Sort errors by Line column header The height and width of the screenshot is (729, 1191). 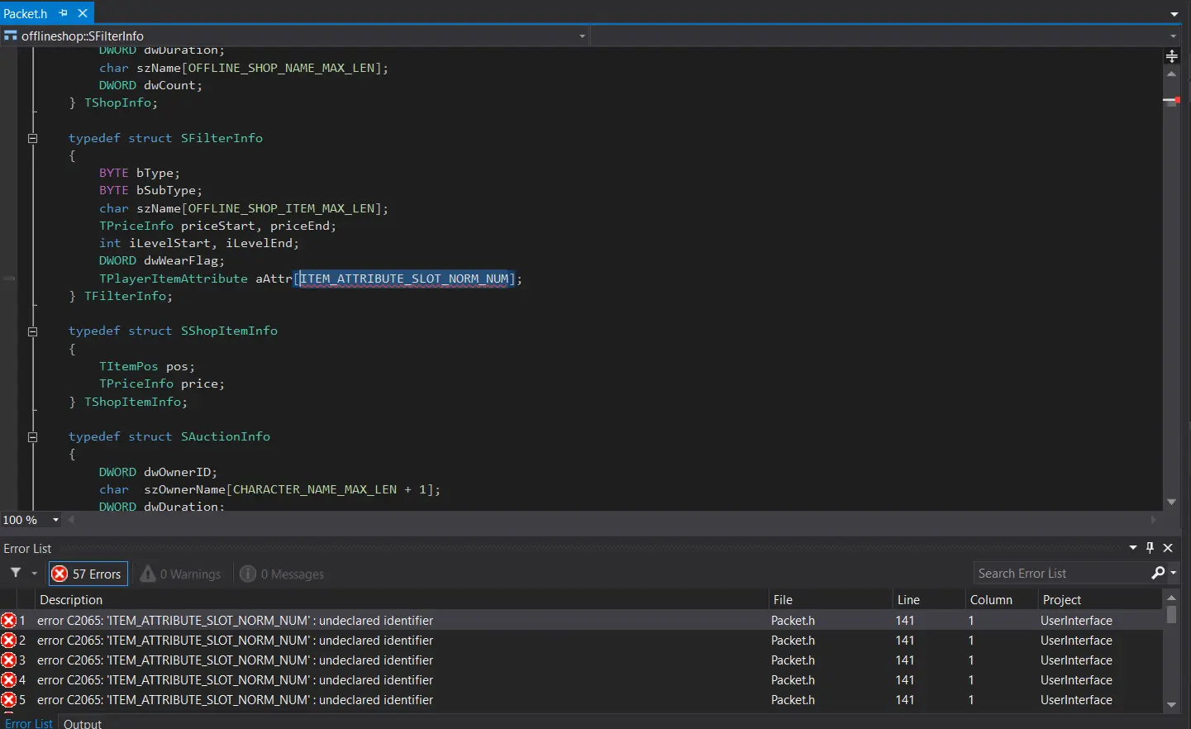tap(928, 600)
